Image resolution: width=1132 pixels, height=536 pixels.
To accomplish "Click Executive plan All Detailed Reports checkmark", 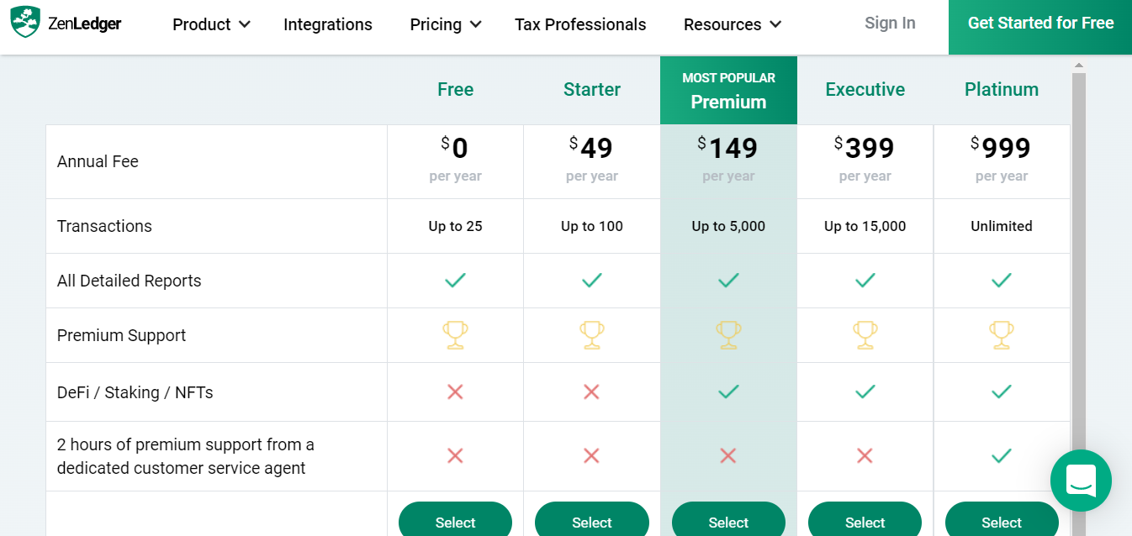I will click(x=865, y=280).
